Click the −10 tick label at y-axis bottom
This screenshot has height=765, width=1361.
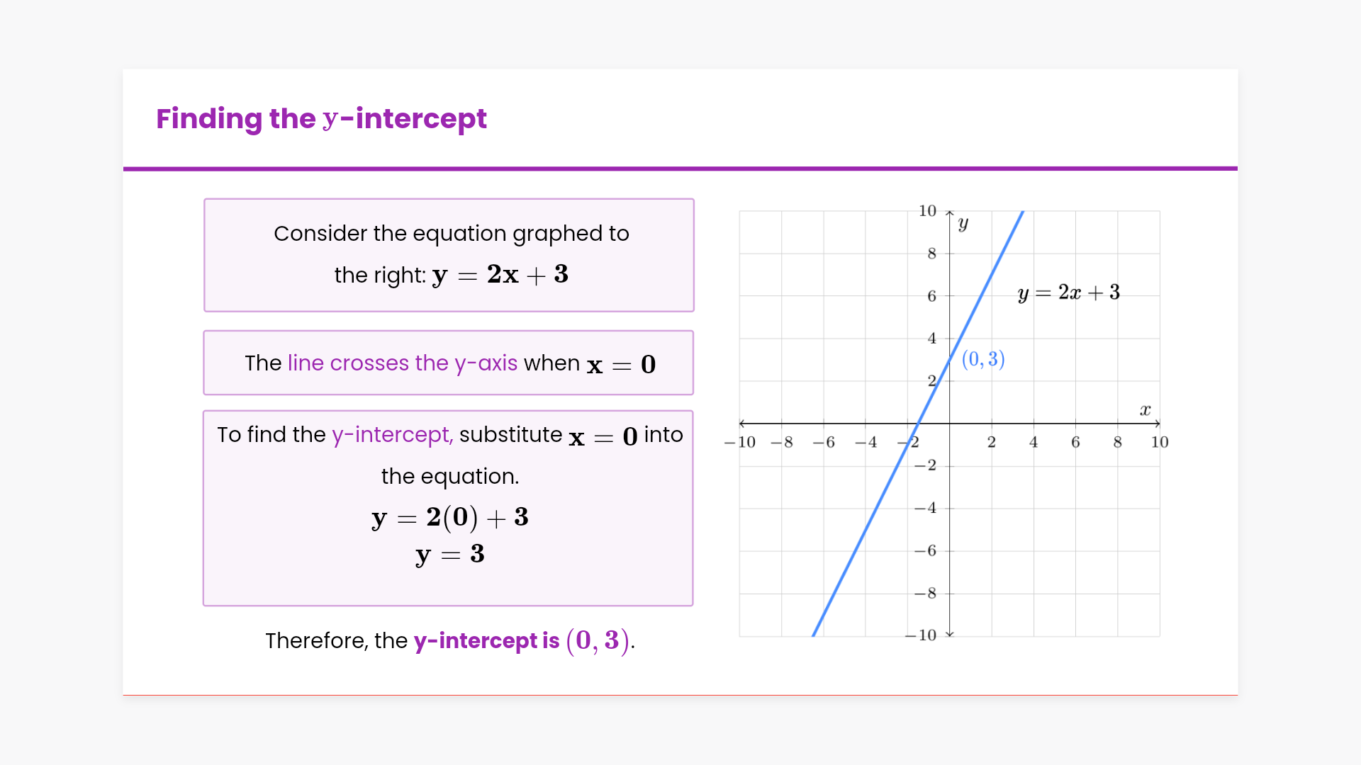(921, 635)
